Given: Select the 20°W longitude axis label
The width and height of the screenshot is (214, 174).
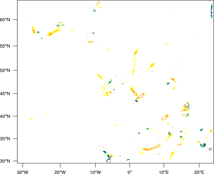Looking at the screenshot, I should (60, 172).
